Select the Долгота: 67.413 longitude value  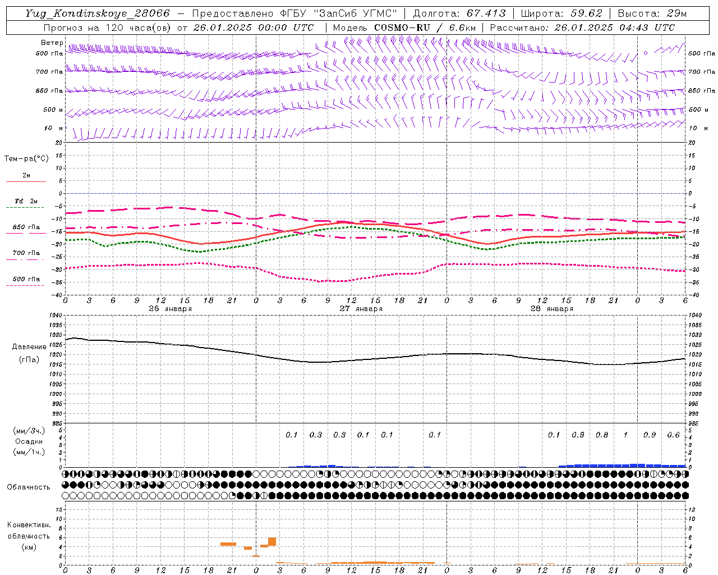tap(459, 13)
